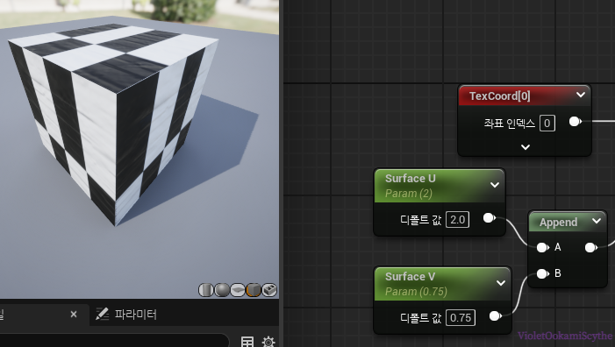Select the Surface V node title

[411, 277]
